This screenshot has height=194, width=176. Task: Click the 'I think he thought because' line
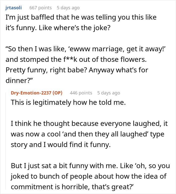click(89, 123)
